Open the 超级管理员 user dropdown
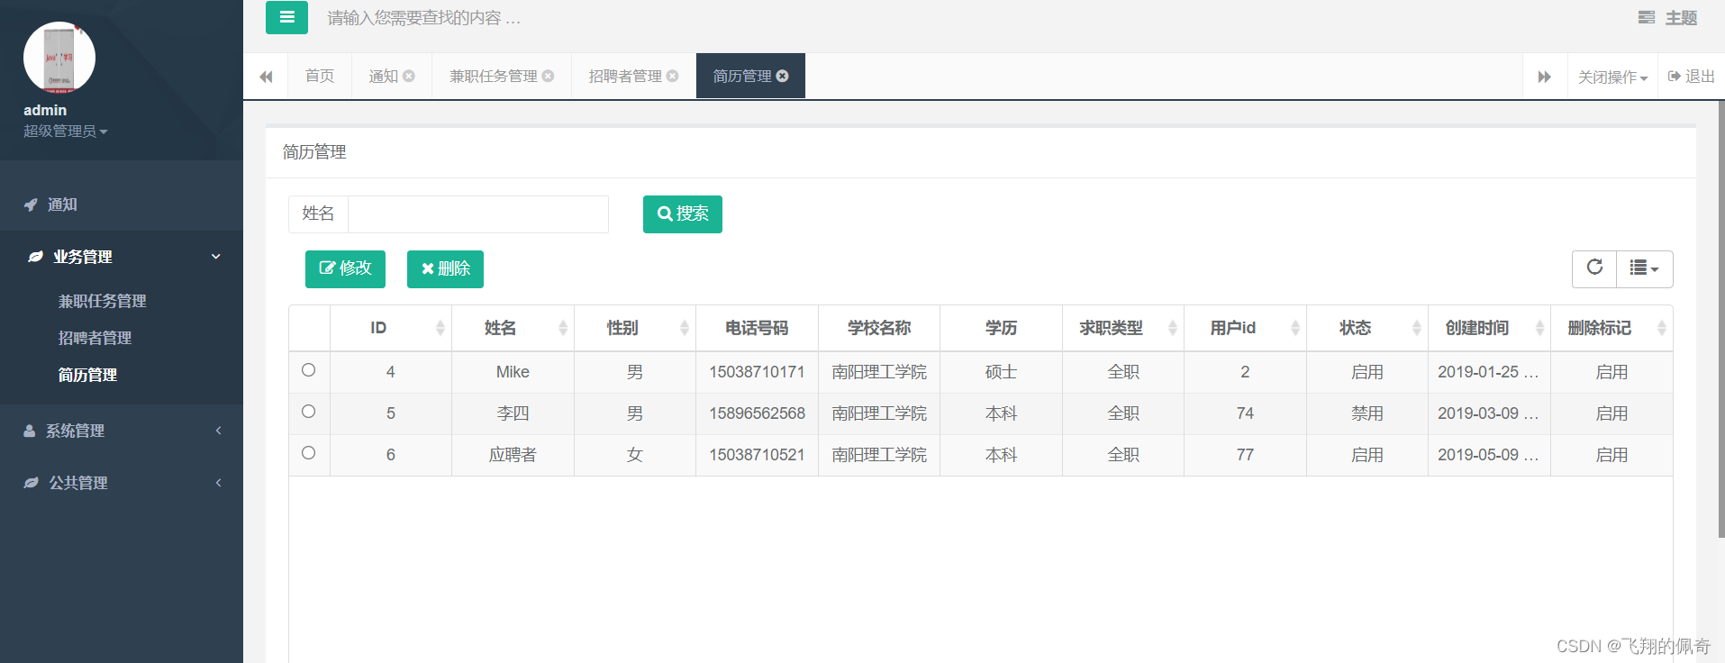The height and width of the screenshot is (663, 1725). pyautogui.click(x=65, y=132)
